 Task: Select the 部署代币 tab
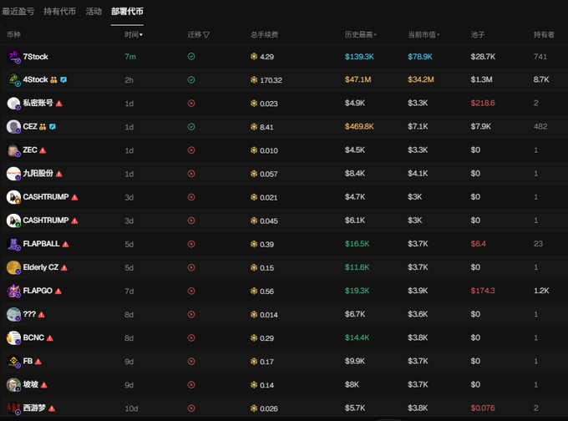point(127,12)
